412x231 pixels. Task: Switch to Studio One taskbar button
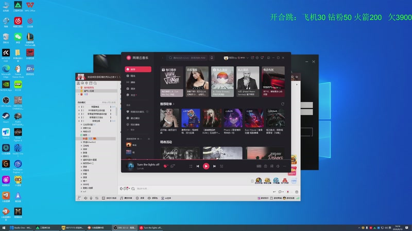[x=21, y=227]
